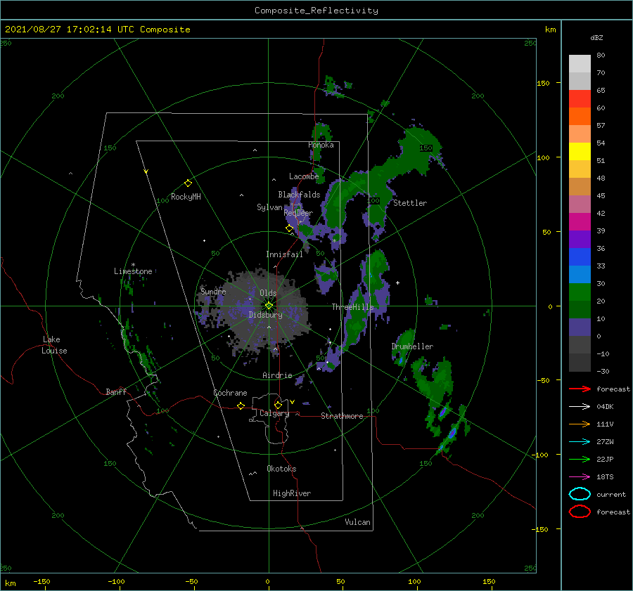Click the HighRiver town label
The width and height of the screenshot is (633, 591).
(292, 493)
